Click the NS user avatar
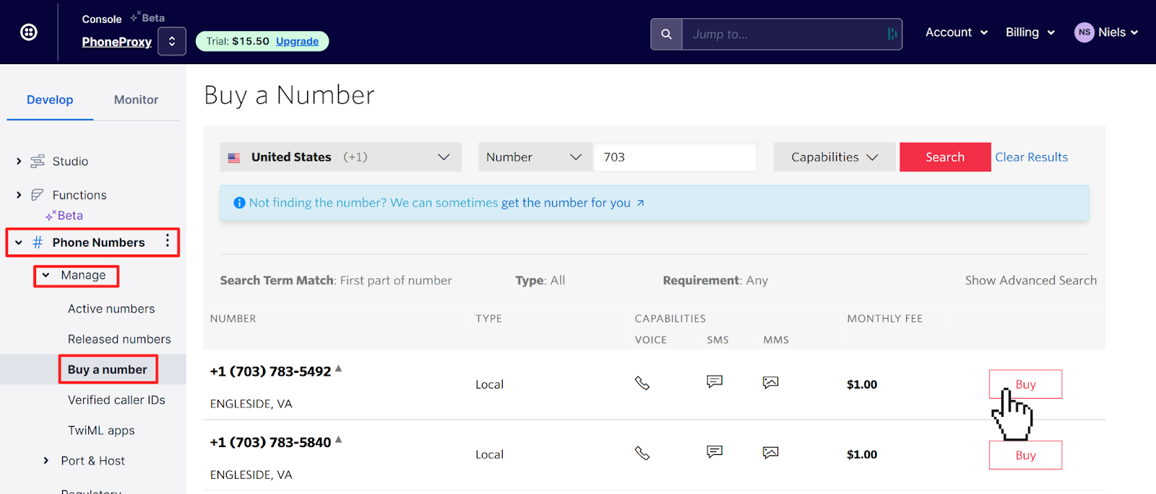The height and width of the screenshot is (494, 1156). click(1084, 32)
